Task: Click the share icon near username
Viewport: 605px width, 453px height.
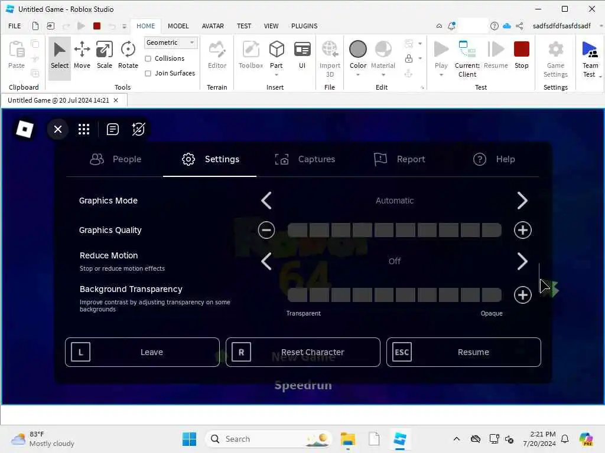Action: [519, 26]
